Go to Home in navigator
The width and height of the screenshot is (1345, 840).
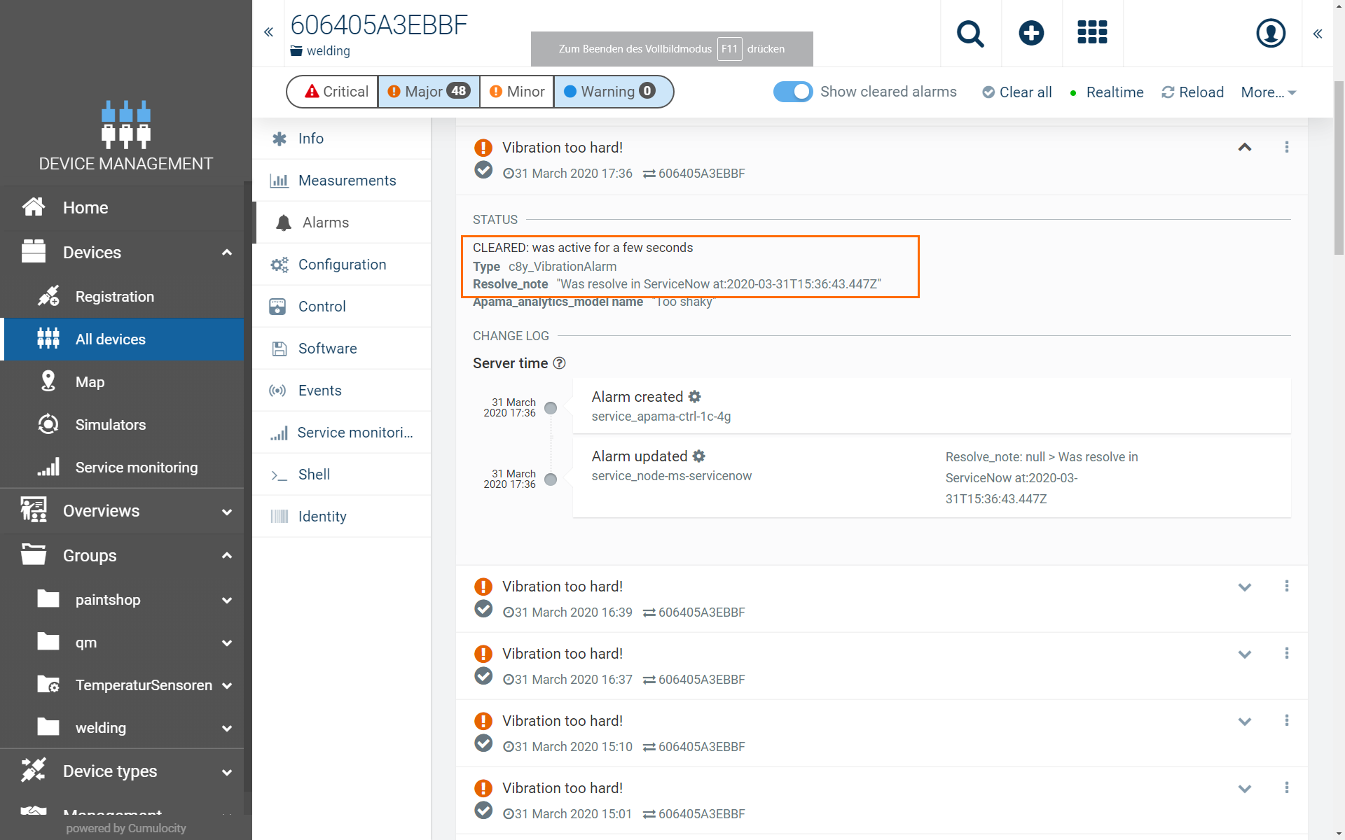coord(123,208)
